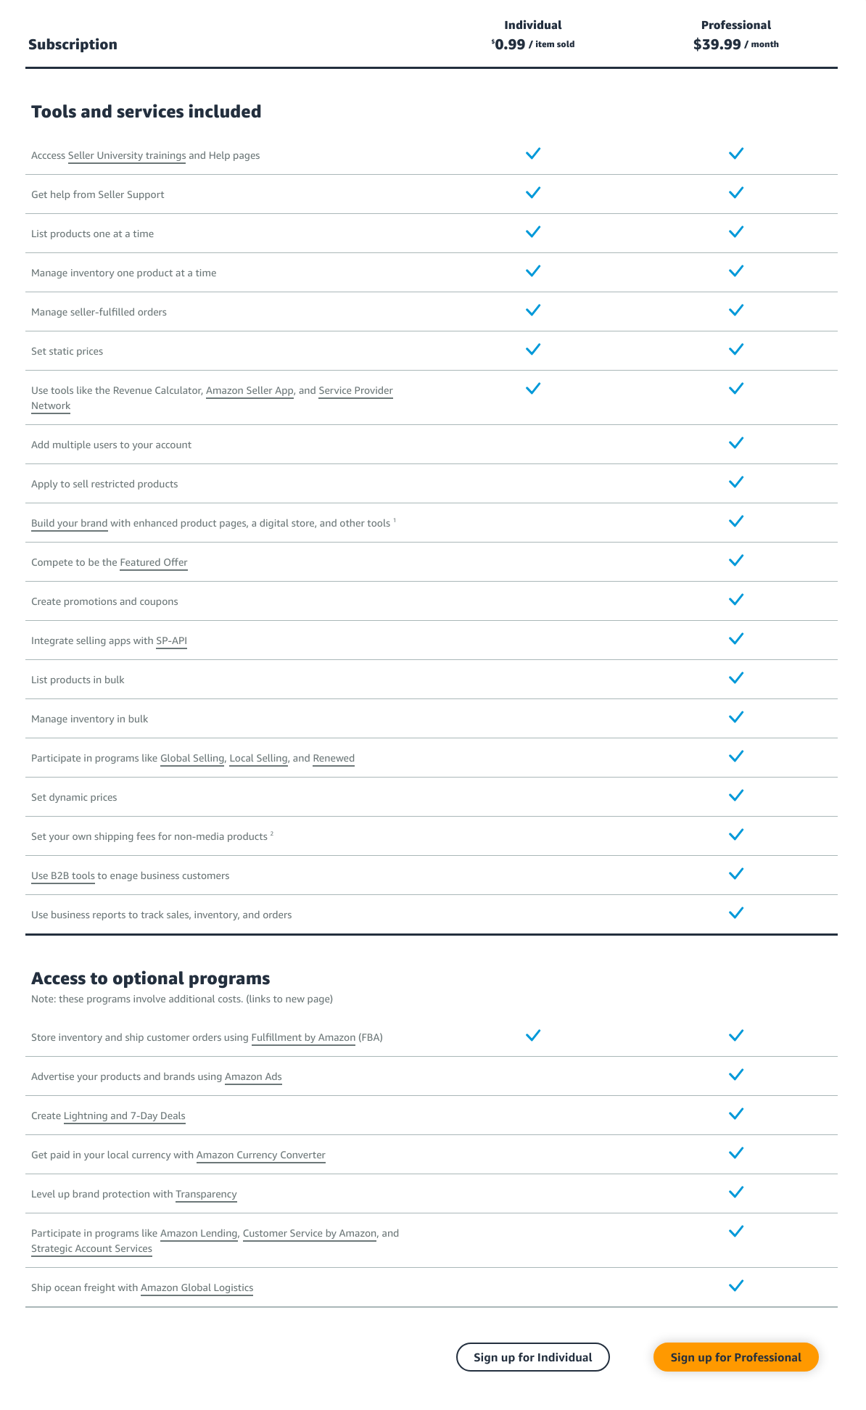Click the Build your brand link
866x1410 pixels.
coord(70,523)
